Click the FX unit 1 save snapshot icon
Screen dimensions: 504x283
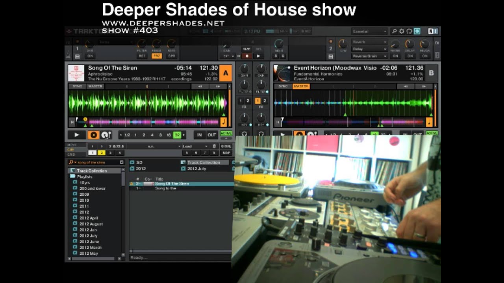[77, 56]
